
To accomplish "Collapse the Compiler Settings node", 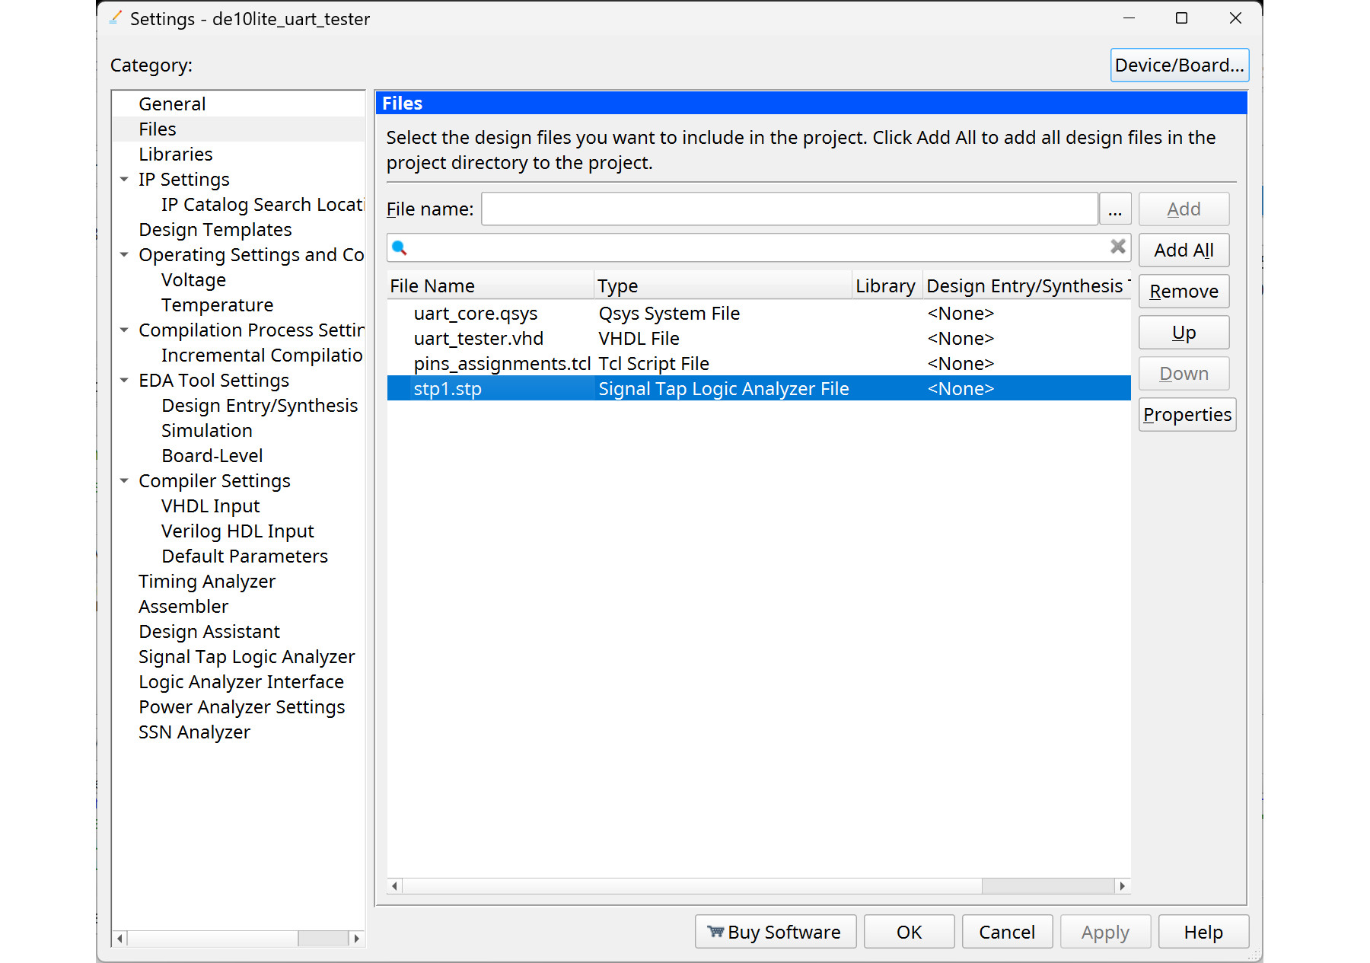I will pos(124,481).
